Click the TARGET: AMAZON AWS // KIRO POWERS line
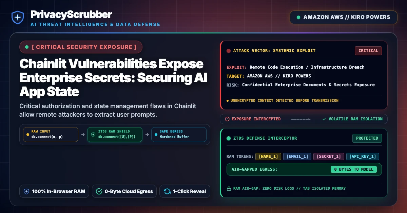Image resolution: width=407 pixels, height=213 pixels. click(269, 76)
